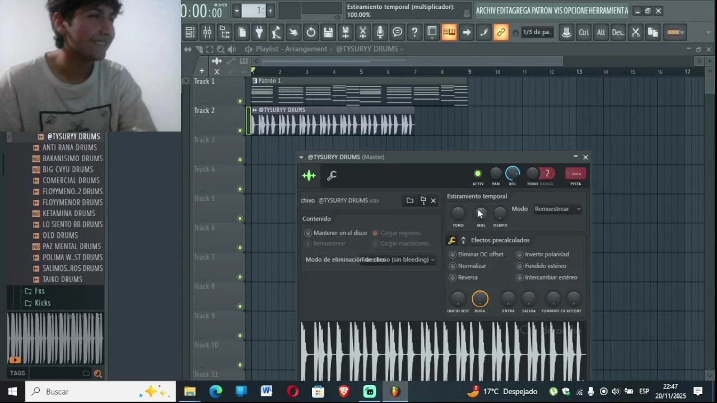Open the color selector dropdown in toolbar

coord(676,32)
